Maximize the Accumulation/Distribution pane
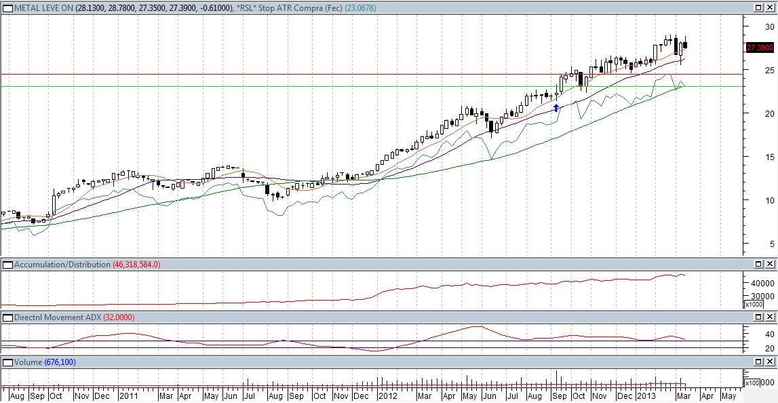Image resolution: width=778 pixels, height=403 pixels. (x=759, y=264)
